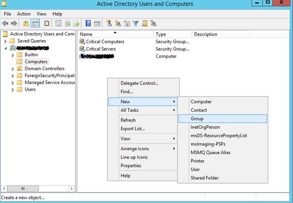Image resolution: width=293 pixels, height=203 pixels.
Task: Expand the Builtin container
Action: tap(13, 55)
